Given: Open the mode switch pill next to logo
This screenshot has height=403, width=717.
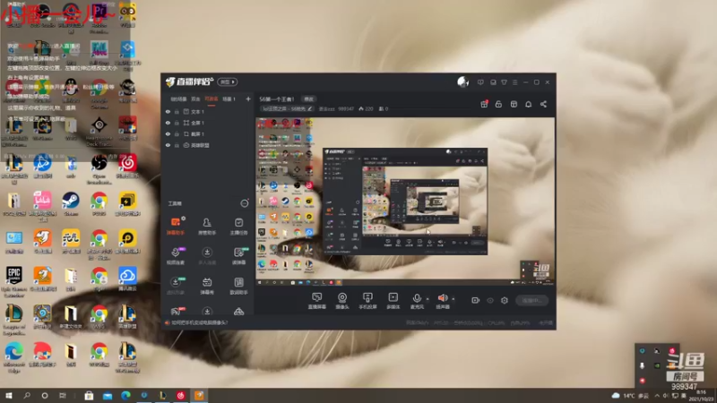Looking at the screenshot, I should point(228,81).
